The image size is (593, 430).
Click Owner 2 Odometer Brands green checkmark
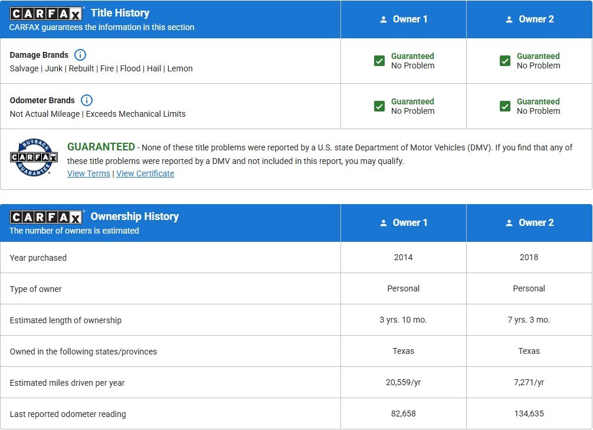click(505, 106)
